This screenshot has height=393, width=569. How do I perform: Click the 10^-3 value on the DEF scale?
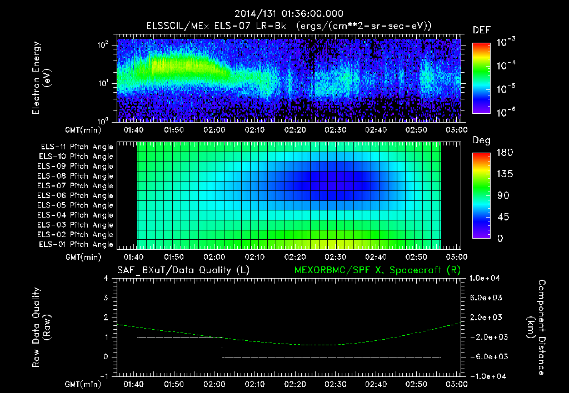[506, 42]
